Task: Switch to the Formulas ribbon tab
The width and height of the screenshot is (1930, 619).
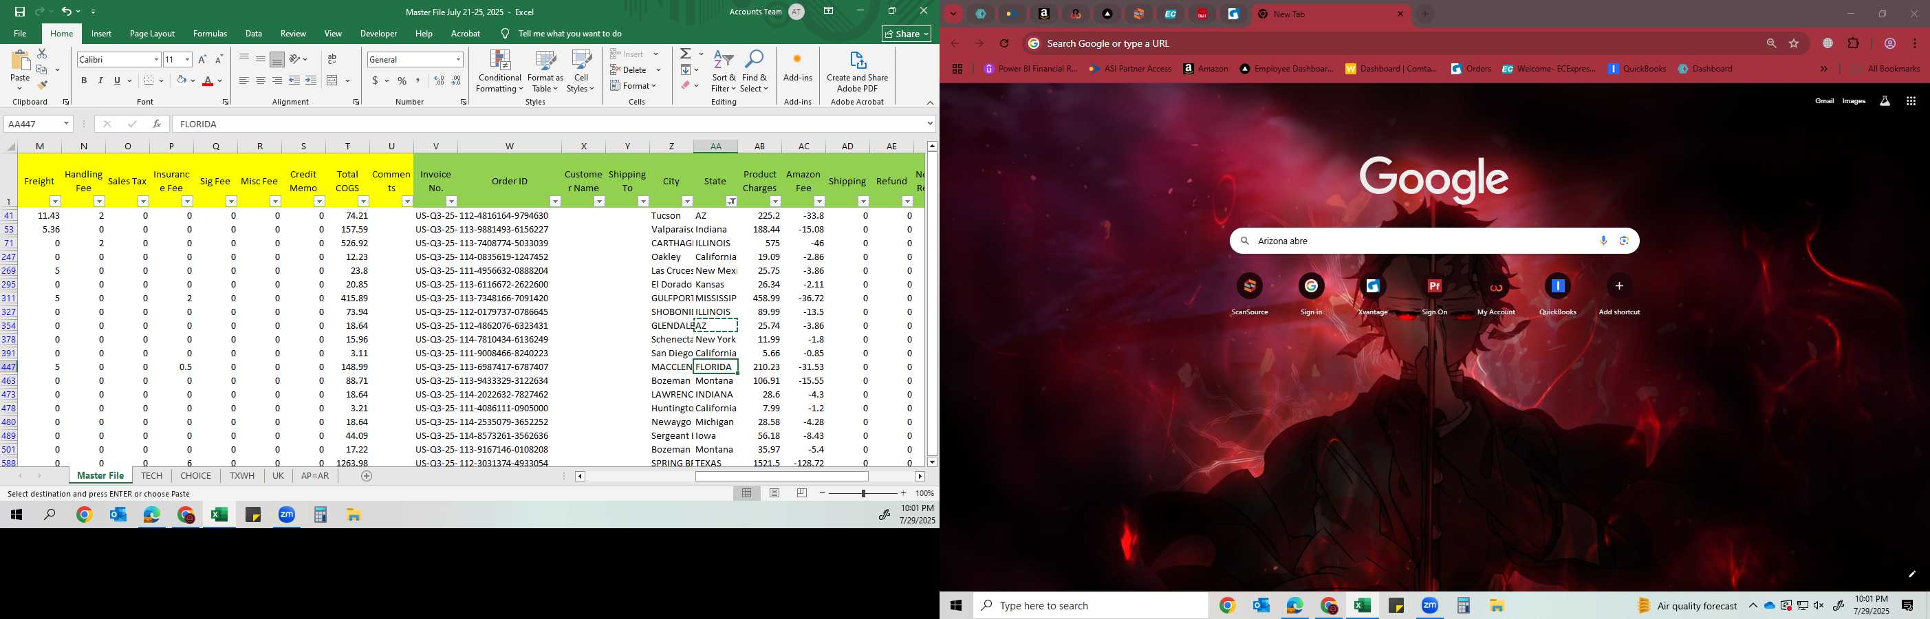Action: [210, 34]
